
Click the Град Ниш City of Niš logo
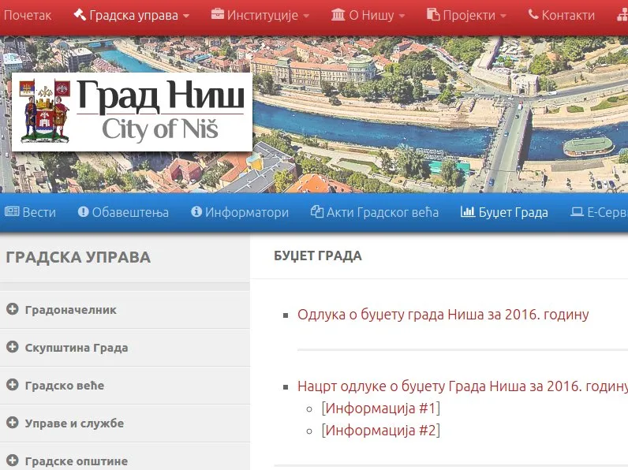[132, 111]
